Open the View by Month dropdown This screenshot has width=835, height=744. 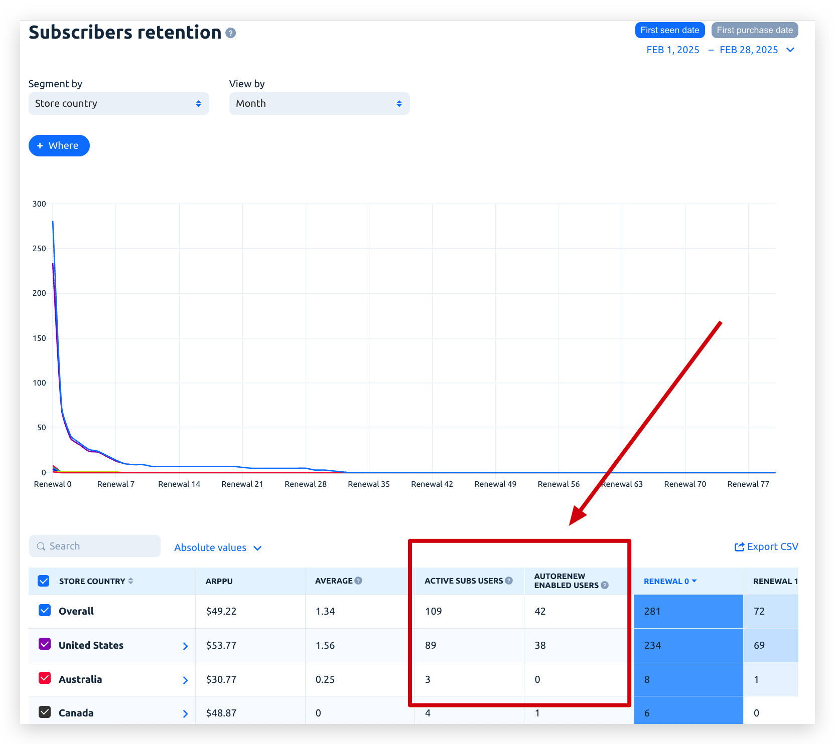point(319,104)
